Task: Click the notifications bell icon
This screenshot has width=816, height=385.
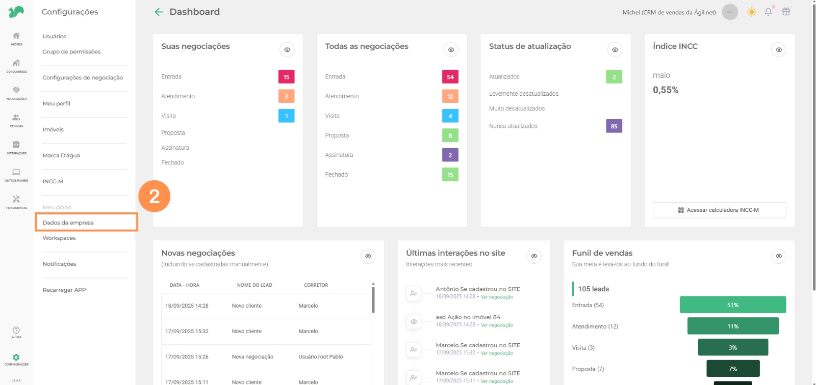Action: (768, 12)
